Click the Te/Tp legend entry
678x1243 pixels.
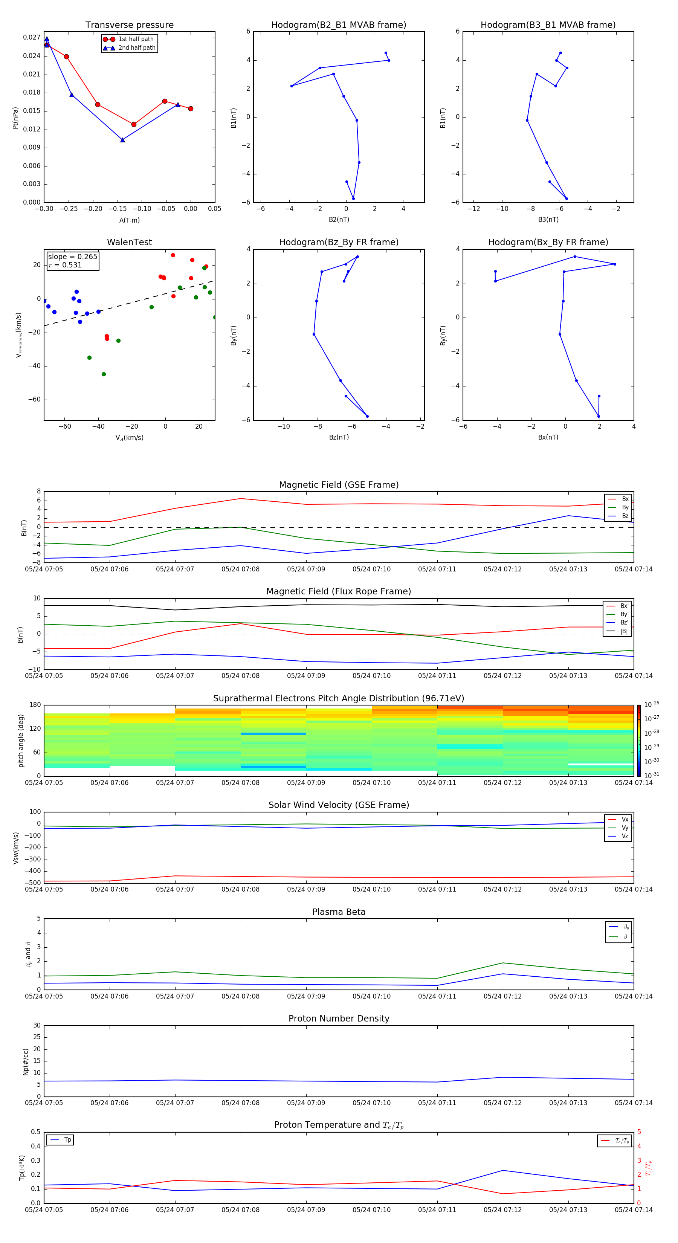point(615,1141)
